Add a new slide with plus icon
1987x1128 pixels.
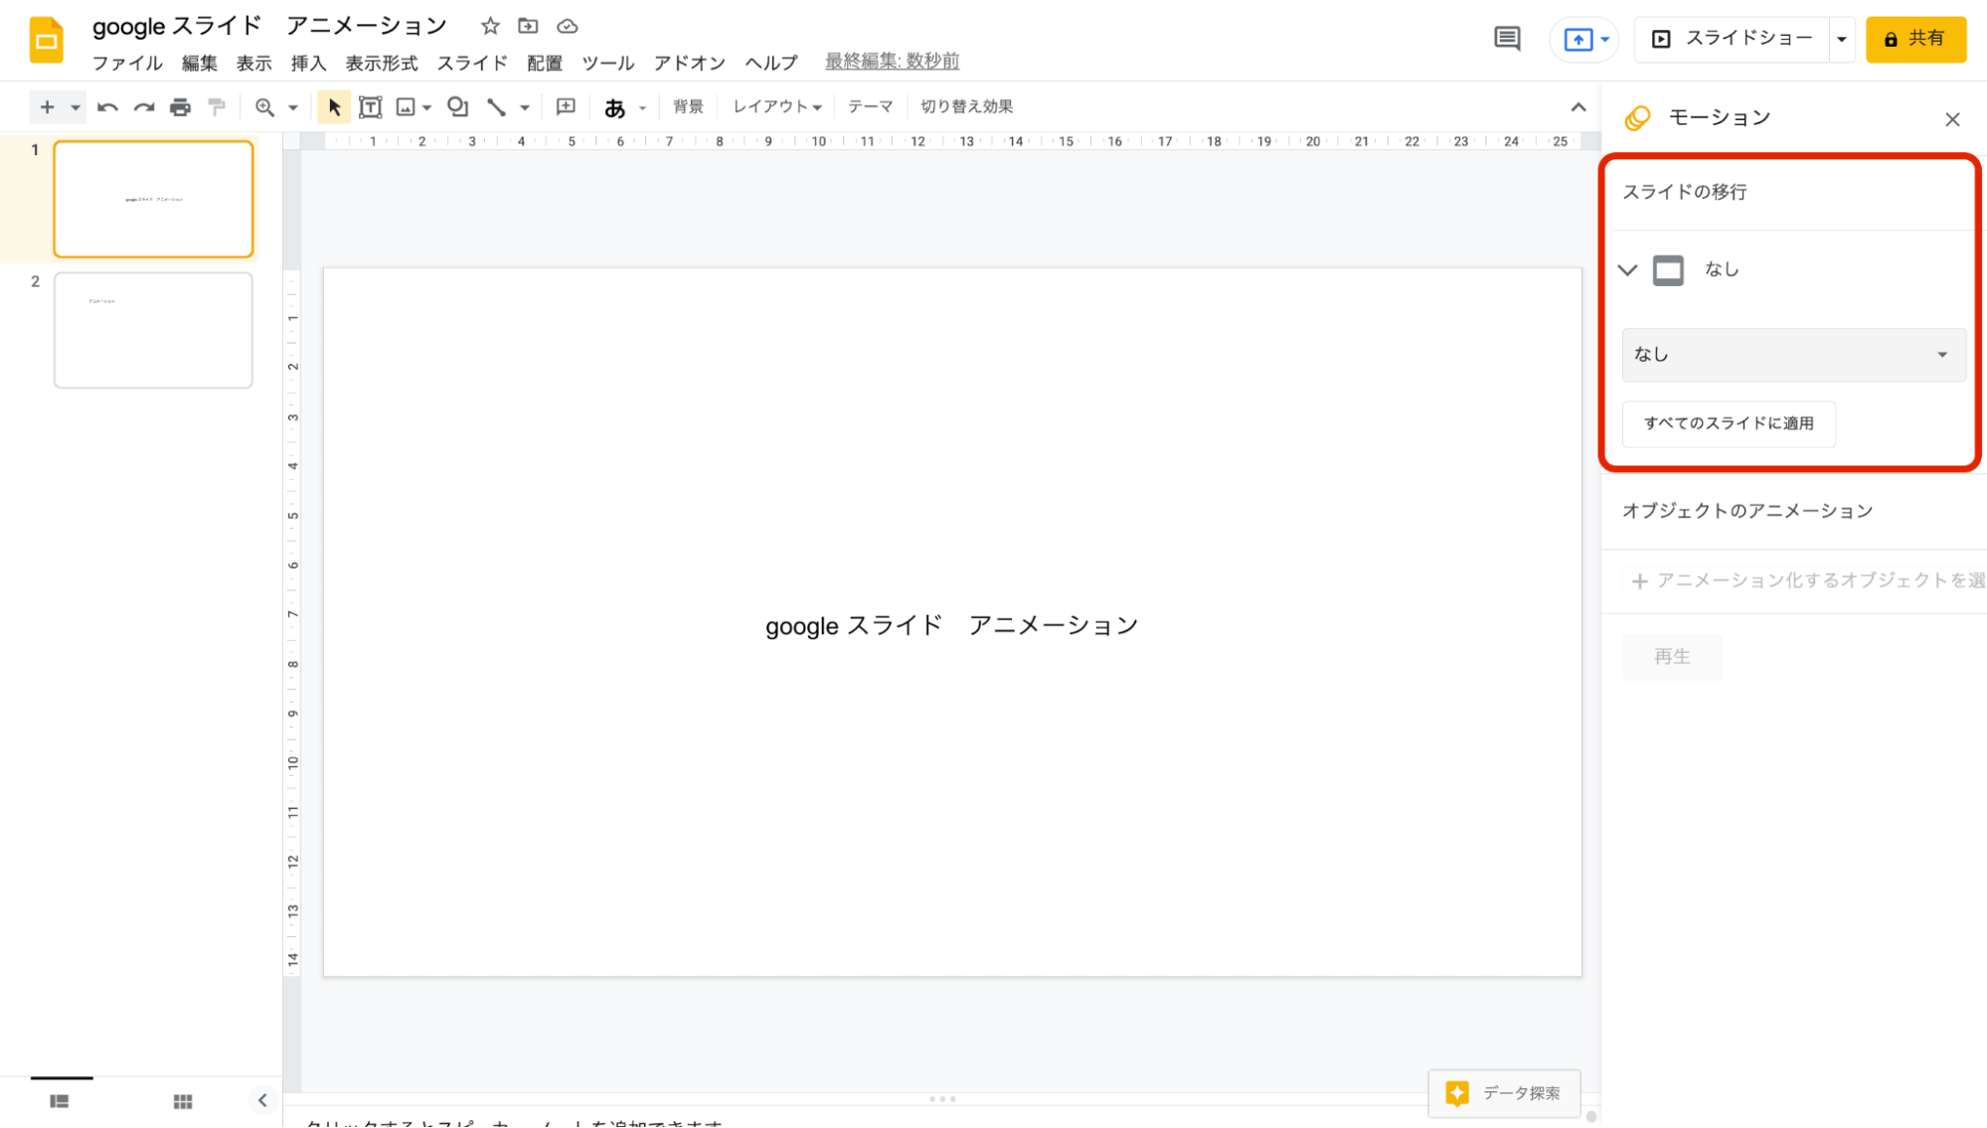47,106
